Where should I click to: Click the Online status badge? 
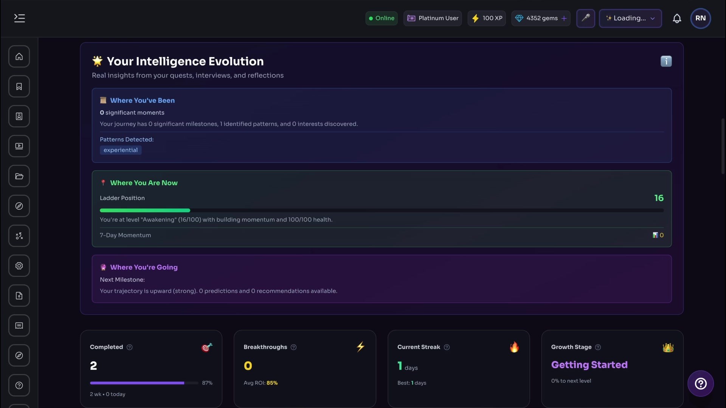point(381,18)
